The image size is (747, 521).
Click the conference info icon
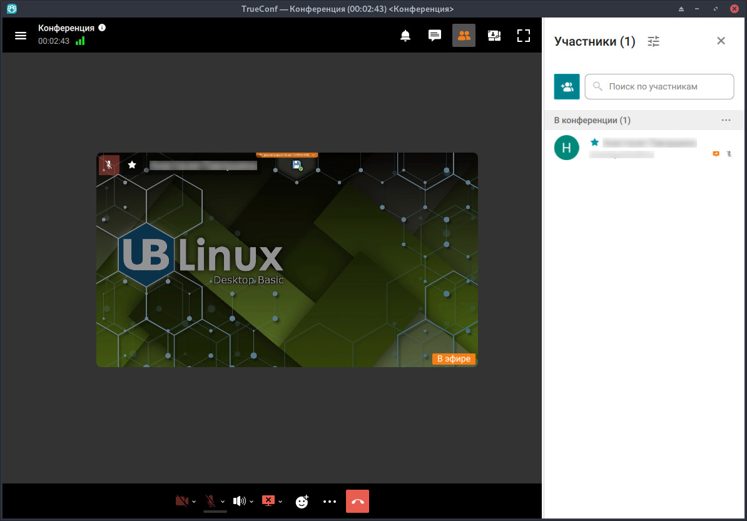[102, 28]
